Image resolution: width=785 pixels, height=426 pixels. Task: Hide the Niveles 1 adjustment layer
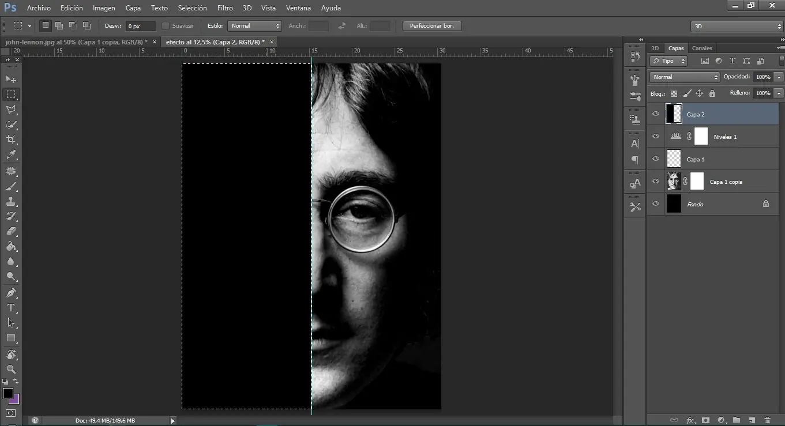(655, 137)
